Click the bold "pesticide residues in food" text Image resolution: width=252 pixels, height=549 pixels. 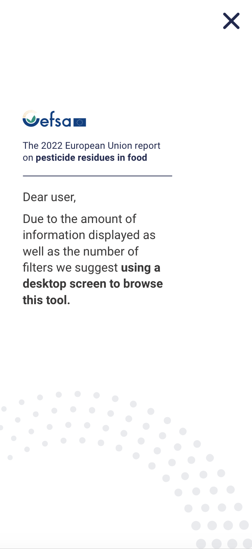[91, 157]
